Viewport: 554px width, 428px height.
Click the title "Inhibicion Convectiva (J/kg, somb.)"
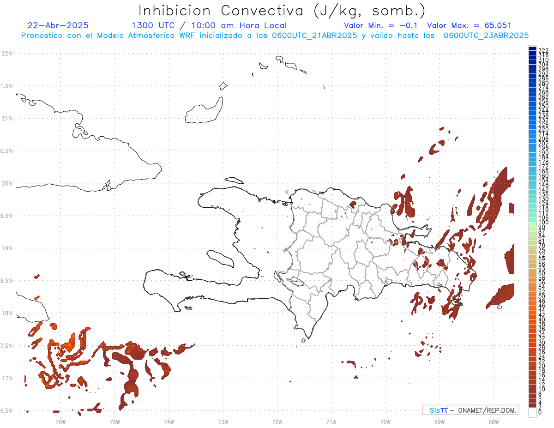[282, 11]
